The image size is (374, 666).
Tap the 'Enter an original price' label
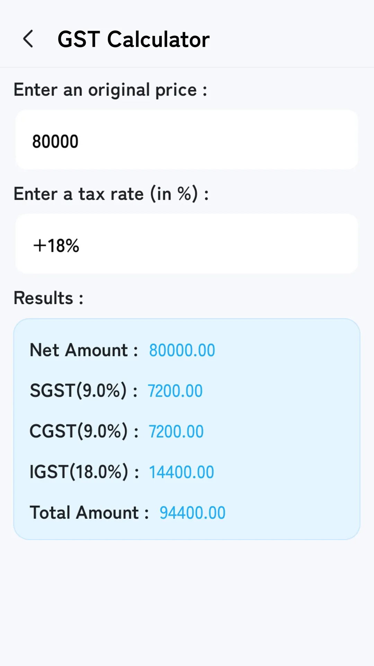tap(110, 89)
